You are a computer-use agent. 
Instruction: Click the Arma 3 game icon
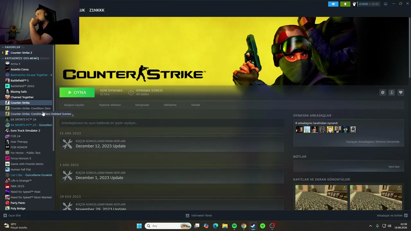click(x=7, y=64)
